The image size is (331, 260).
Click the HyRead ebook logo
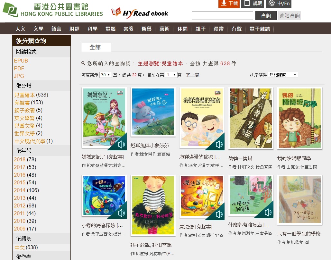pyautogui.click(x=140, y=13)
